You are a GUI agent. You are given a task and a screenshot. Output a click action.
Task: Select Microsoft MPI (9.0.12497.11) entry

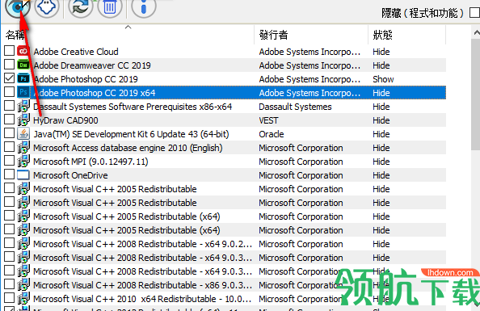click(91, 162)
